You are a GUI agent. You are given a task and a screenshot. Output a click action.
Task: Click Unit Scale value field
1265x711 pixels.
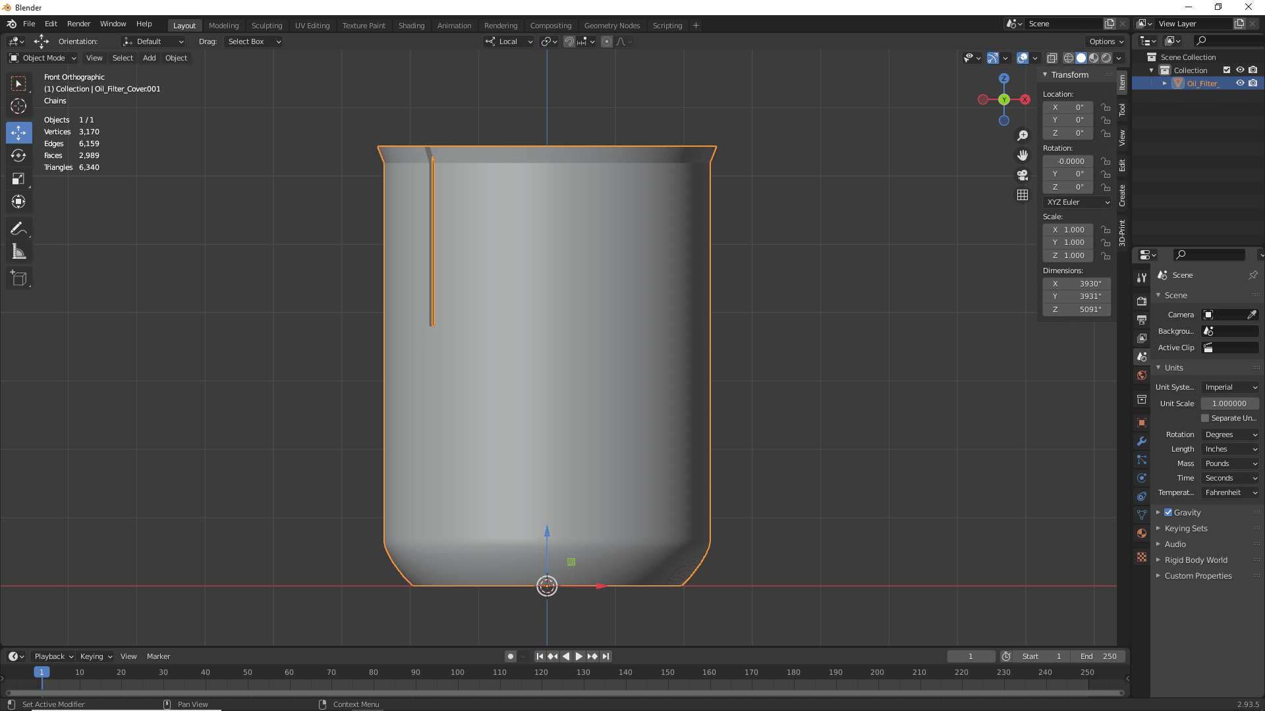pyautogui.click(x=1229, y=404)
